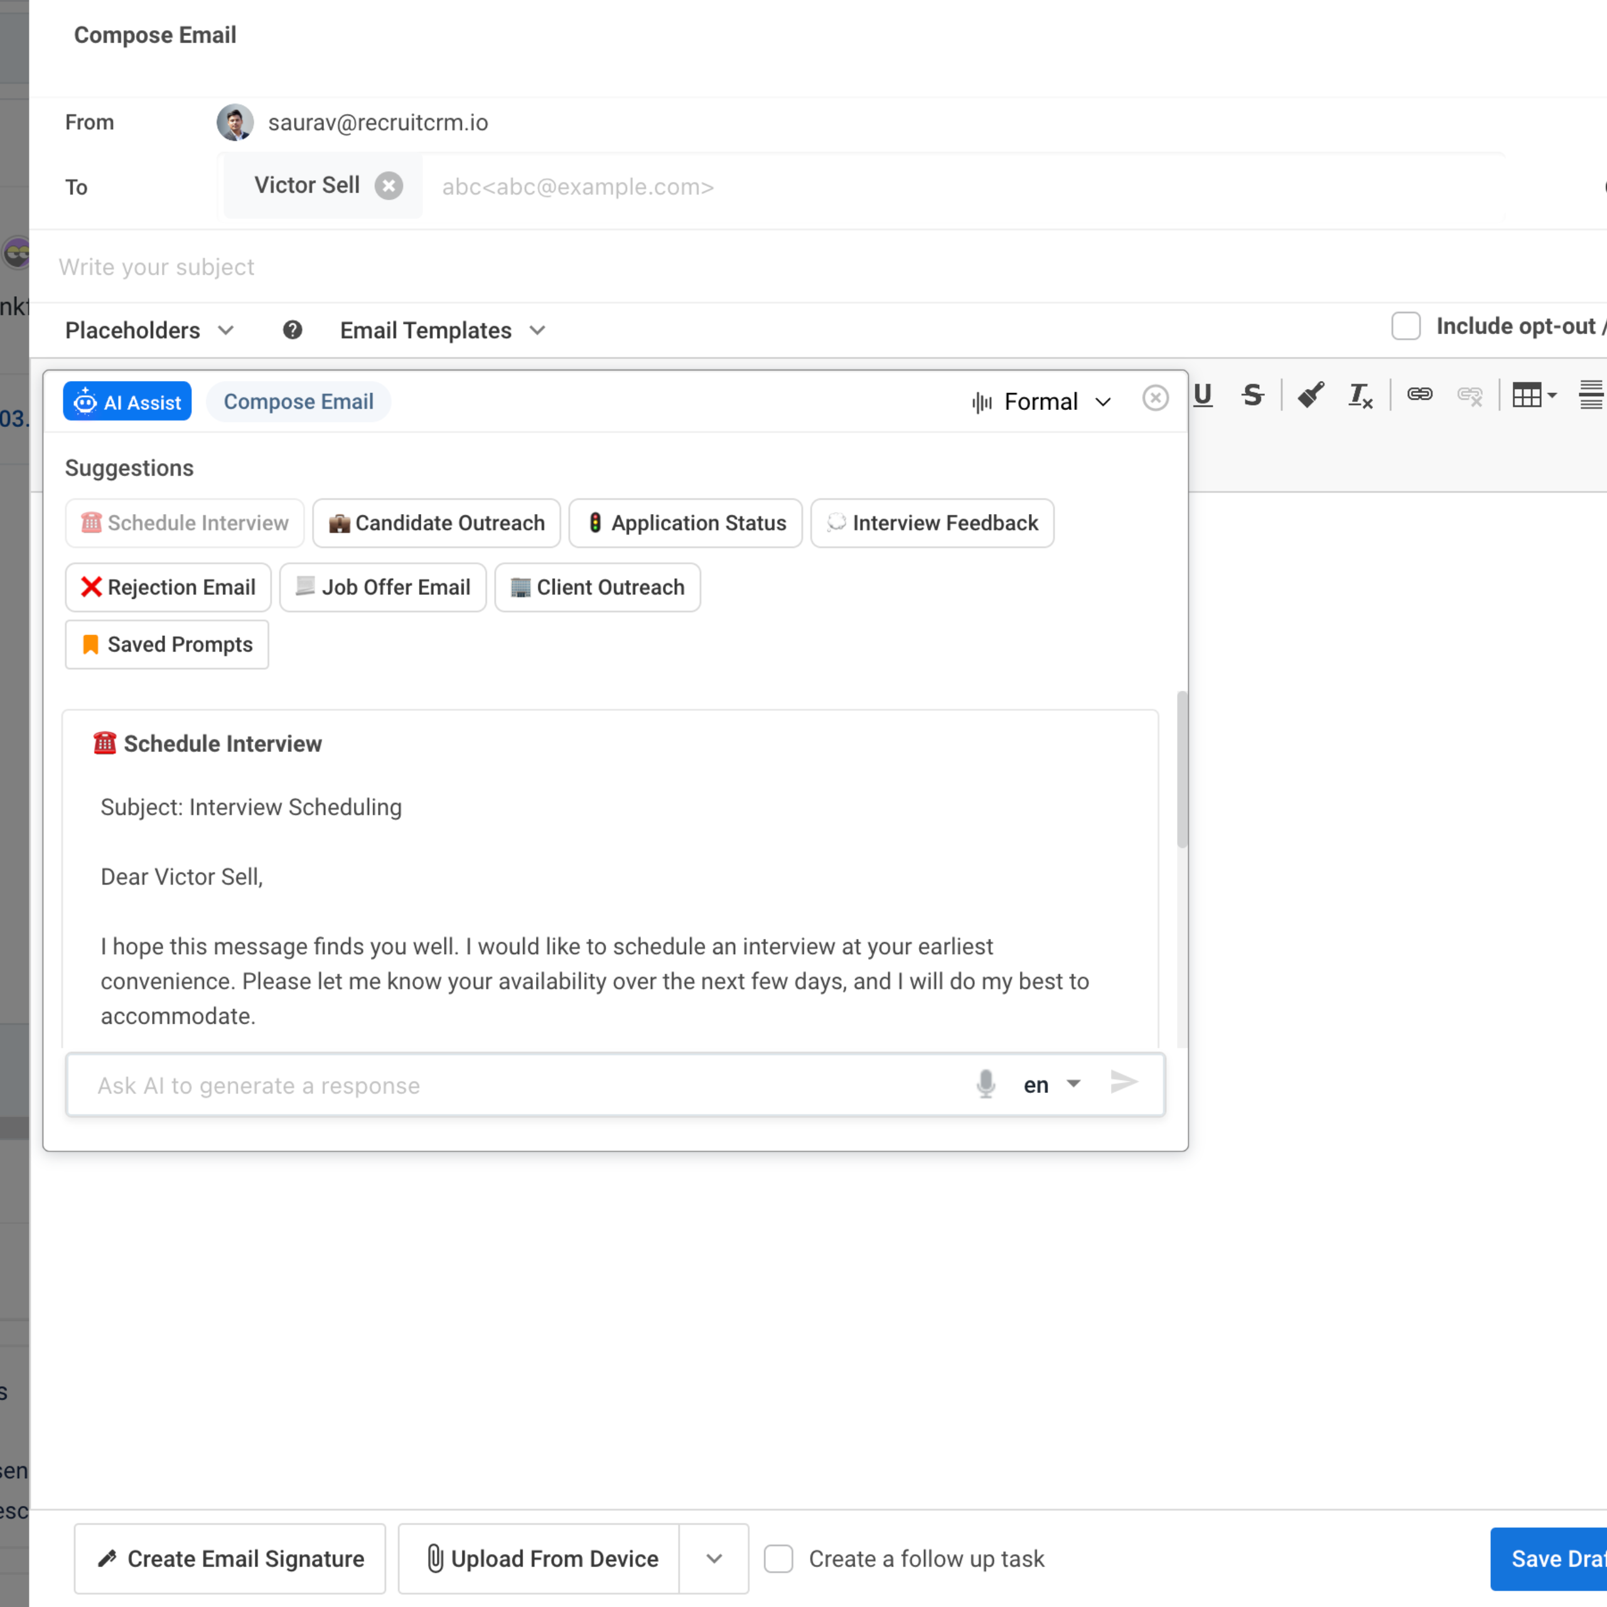Select the copy formatting brush icon
The height and width of the screenshot is (1607, 1607).
coord(1311,395)
